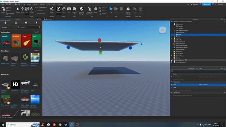
Task: Click the Collaborate button
Action: point(206,4)
